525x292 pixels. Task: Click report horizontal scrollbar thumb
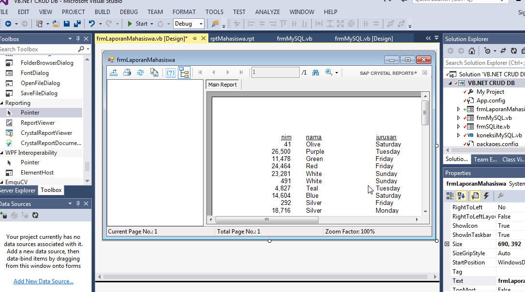tap(267, 219)
